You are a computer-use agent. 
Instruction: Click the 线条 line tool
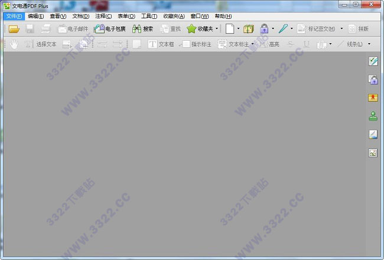(x=350, y=44)
